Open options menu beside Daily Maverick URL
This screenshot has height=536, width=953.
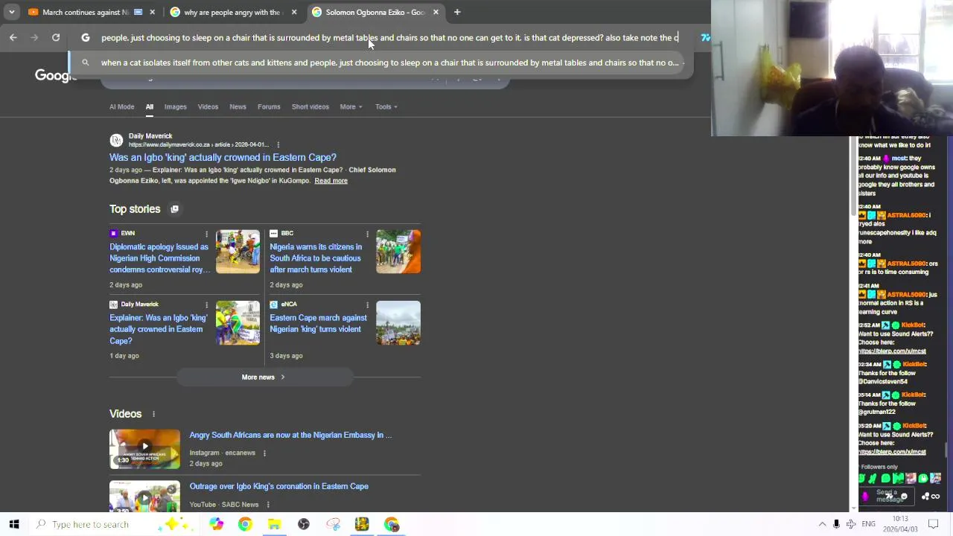pyautogui.click(x=278, y=144)
